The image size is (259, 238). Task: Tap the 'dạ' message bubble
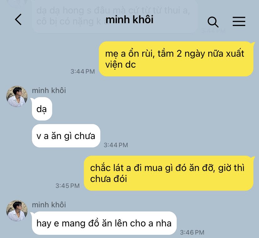click(x=42, y=109)
